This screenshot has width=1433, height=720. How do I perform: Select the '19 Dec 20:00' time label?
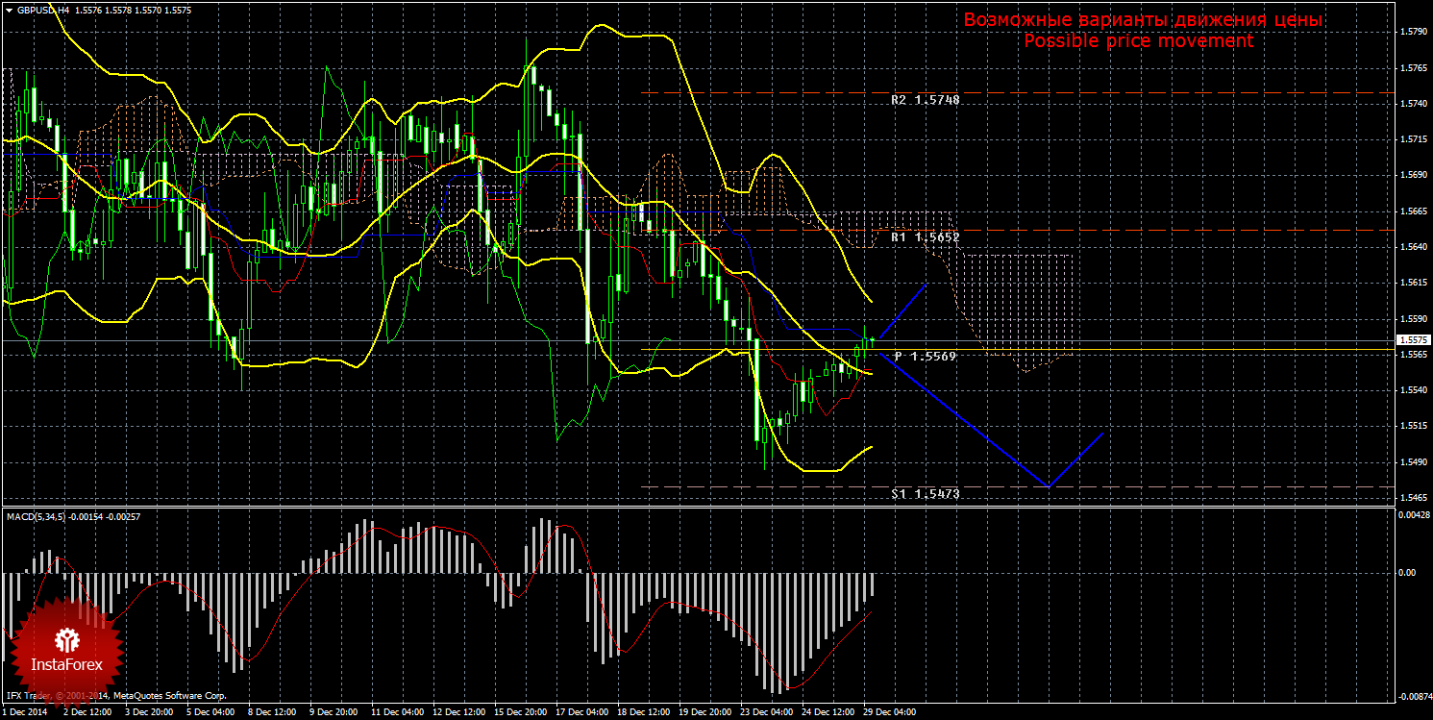click(x=704, y=713)
